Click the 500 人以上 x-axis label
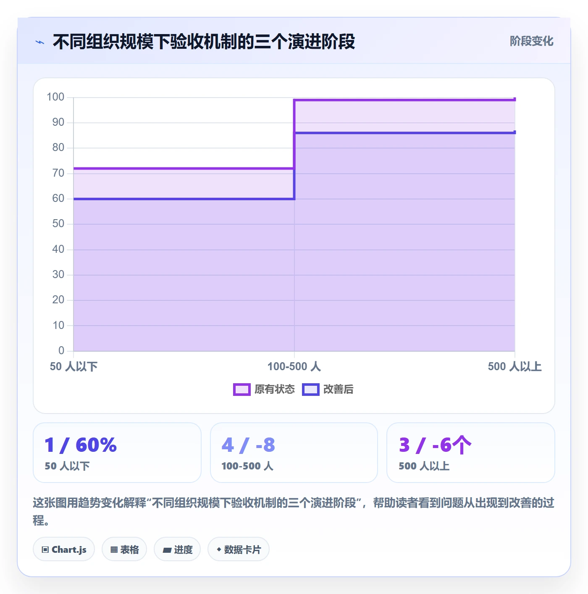Image resolution: width=588 pixels, height=594 pixels. [514, 366]
